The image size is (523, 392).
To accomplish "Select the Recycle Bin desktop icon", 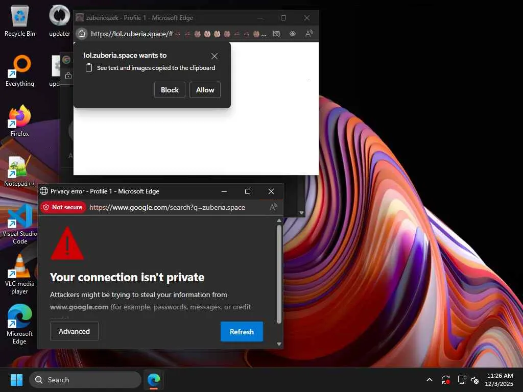I will coord(20,20).
